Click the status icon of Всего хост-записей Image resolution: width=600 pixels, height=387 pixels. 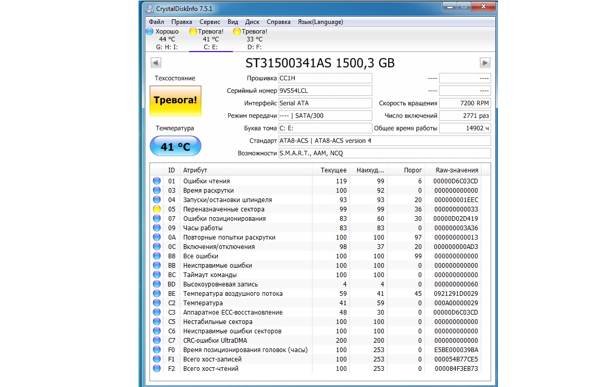pos(157,359)
